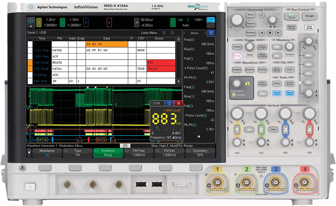
Task: Toggle the Wave Gen2 key
Action: (x=290, y=93)
